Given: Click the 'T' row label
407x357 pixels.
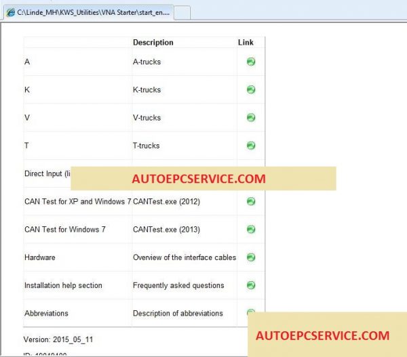Looking at the screenshot, I should (26, 146).
